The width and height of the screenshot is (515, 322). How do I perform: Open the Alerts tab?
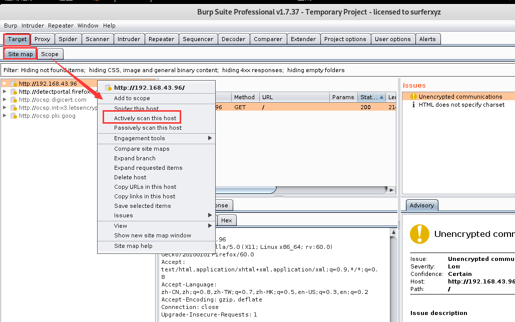(x=427, y=39)
